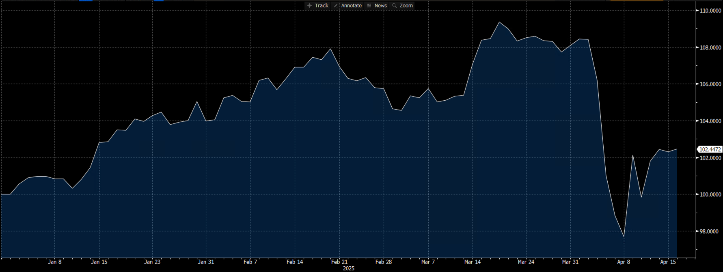Click the 104.0000 y-axis label

[x=710, y=121]
